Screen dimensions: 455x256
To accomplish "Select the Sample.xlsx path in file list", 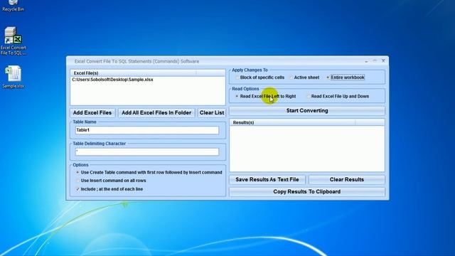I will [112, 80].
